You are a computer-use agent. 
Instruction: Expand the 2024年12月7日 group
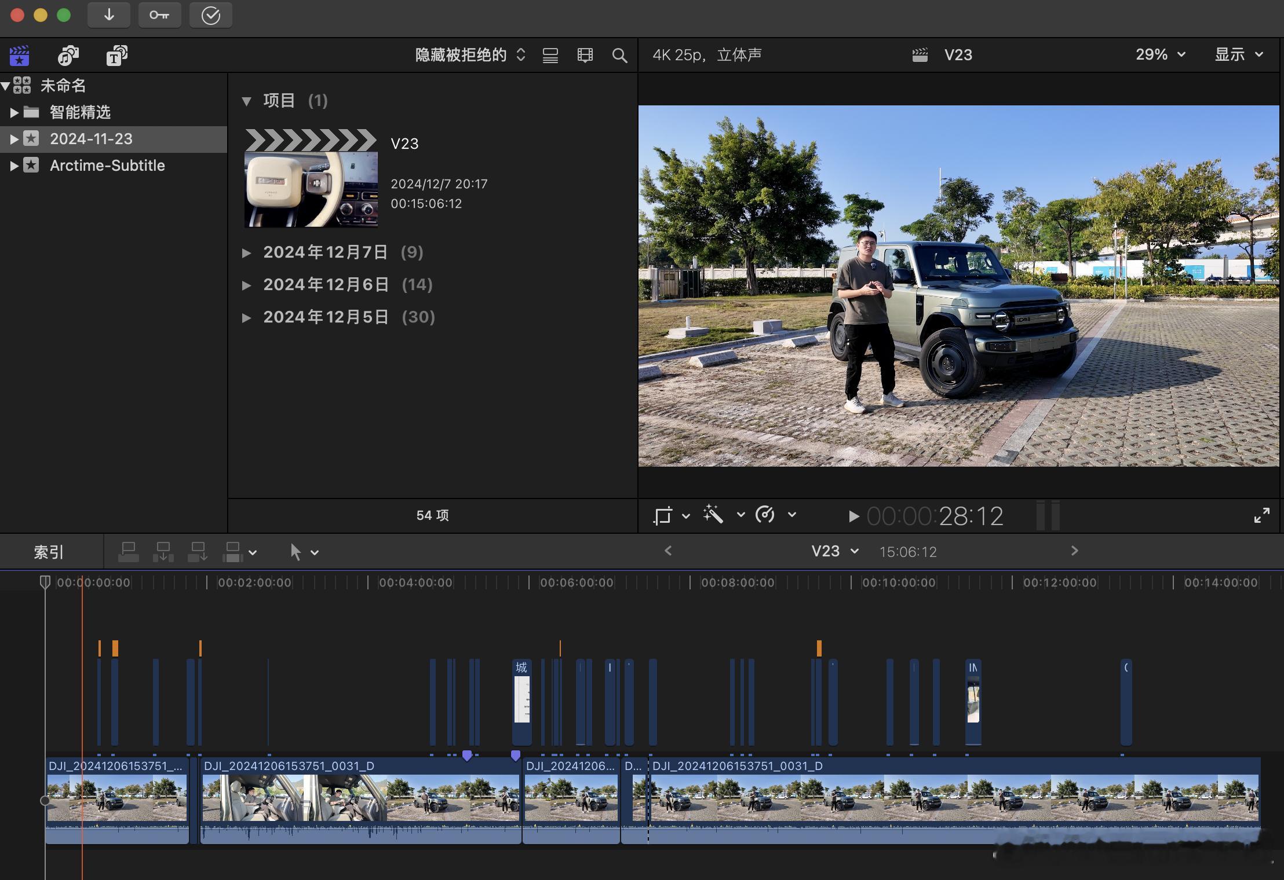tap(247, 253)
